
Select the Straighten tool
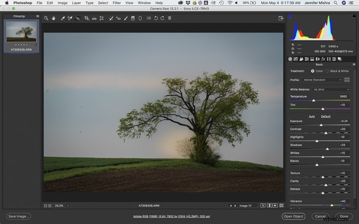click(94, 18)
